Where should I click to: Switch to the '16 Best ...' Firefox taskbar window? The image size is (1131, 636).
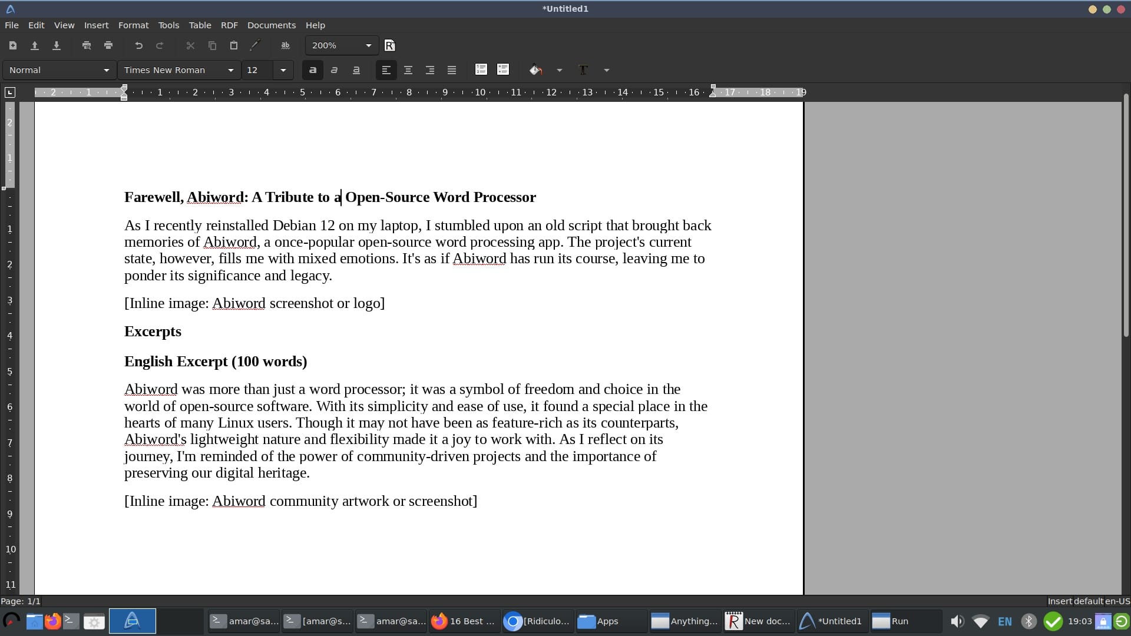click(464, 621)
